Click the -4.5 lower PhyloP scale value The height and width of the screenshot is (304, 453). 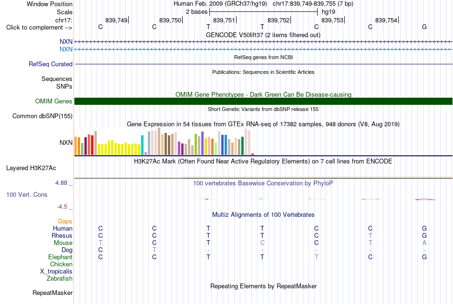coord(62,207)
